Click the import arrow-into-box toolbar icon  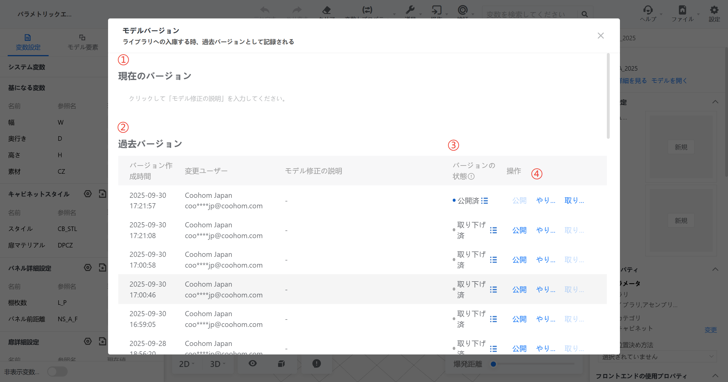pyautogui.click(x=437, y=10)
